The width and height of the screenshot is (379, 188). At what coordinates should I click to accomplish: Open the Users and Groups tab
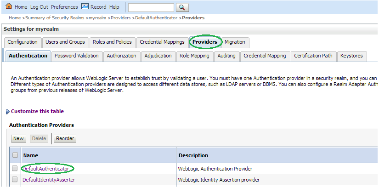[x=65, y=42]
